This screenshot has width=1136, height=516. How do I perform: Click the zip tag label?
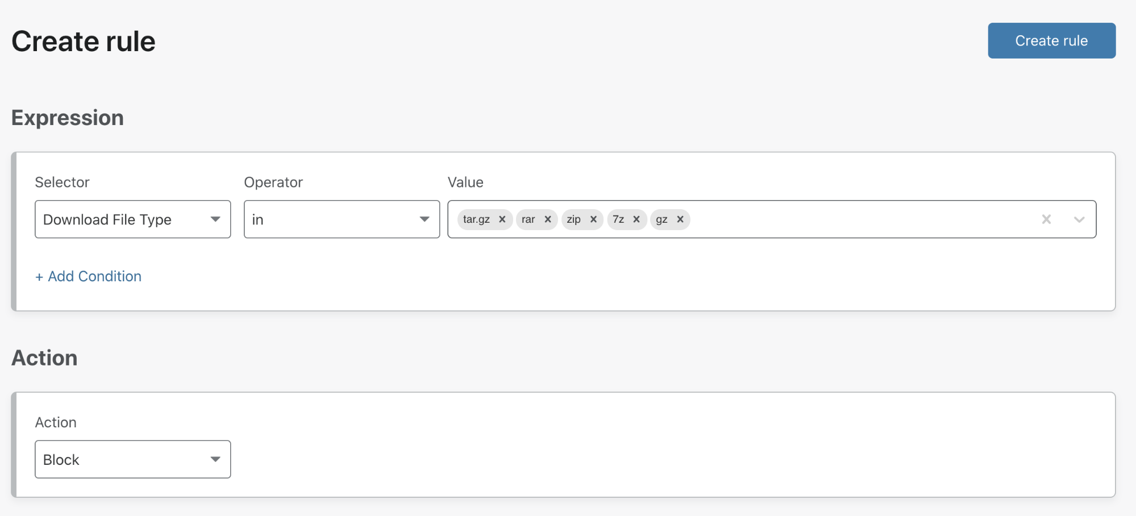coord(573,219)
